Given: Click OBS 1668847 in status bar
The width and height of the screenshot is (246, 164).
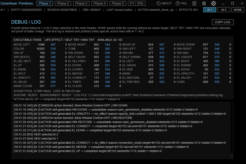Looking at the screenshot, I should click(x=92, y=10).
